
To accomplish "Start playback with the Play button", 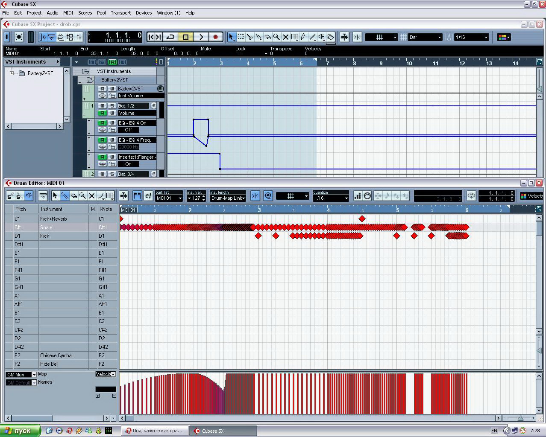I will (201, 37).
